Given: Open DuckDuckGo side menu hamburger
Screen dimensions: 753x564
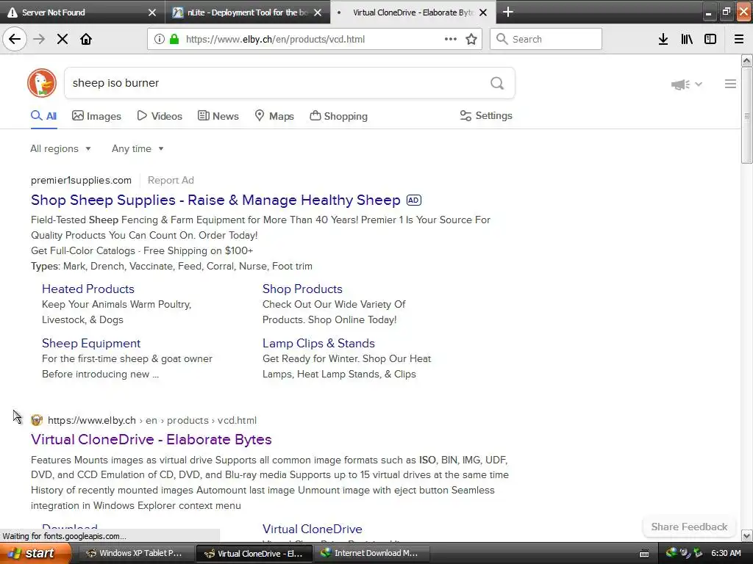Looking at the screenshot, I should 730,84.
